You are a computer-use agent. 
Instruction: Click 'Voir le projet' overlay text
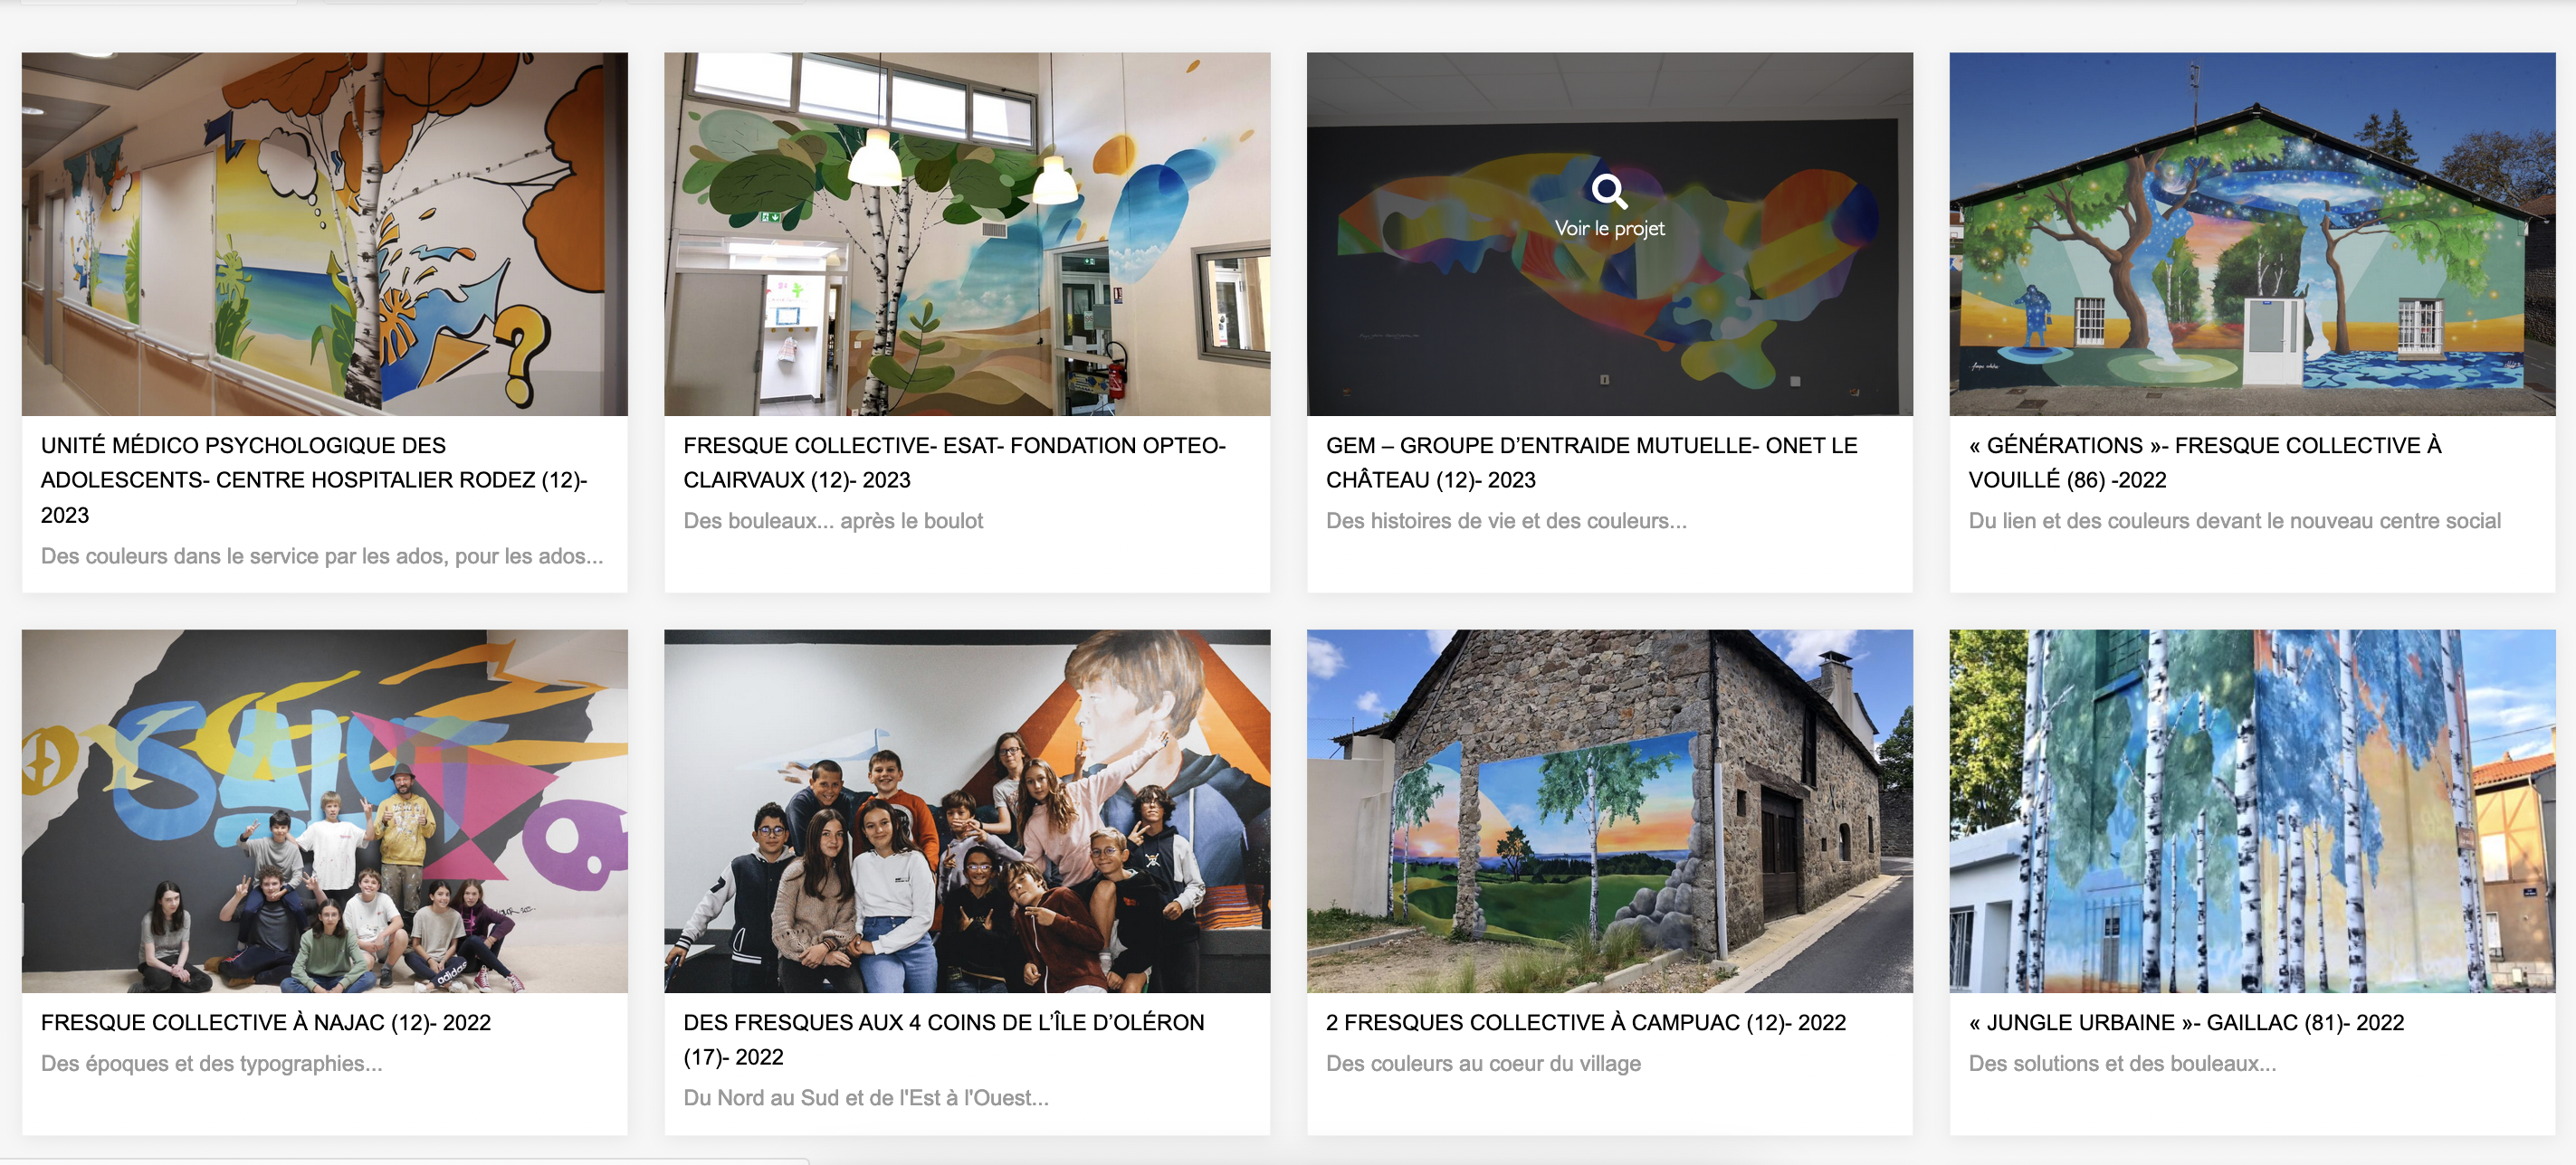tap(1609, 229)
